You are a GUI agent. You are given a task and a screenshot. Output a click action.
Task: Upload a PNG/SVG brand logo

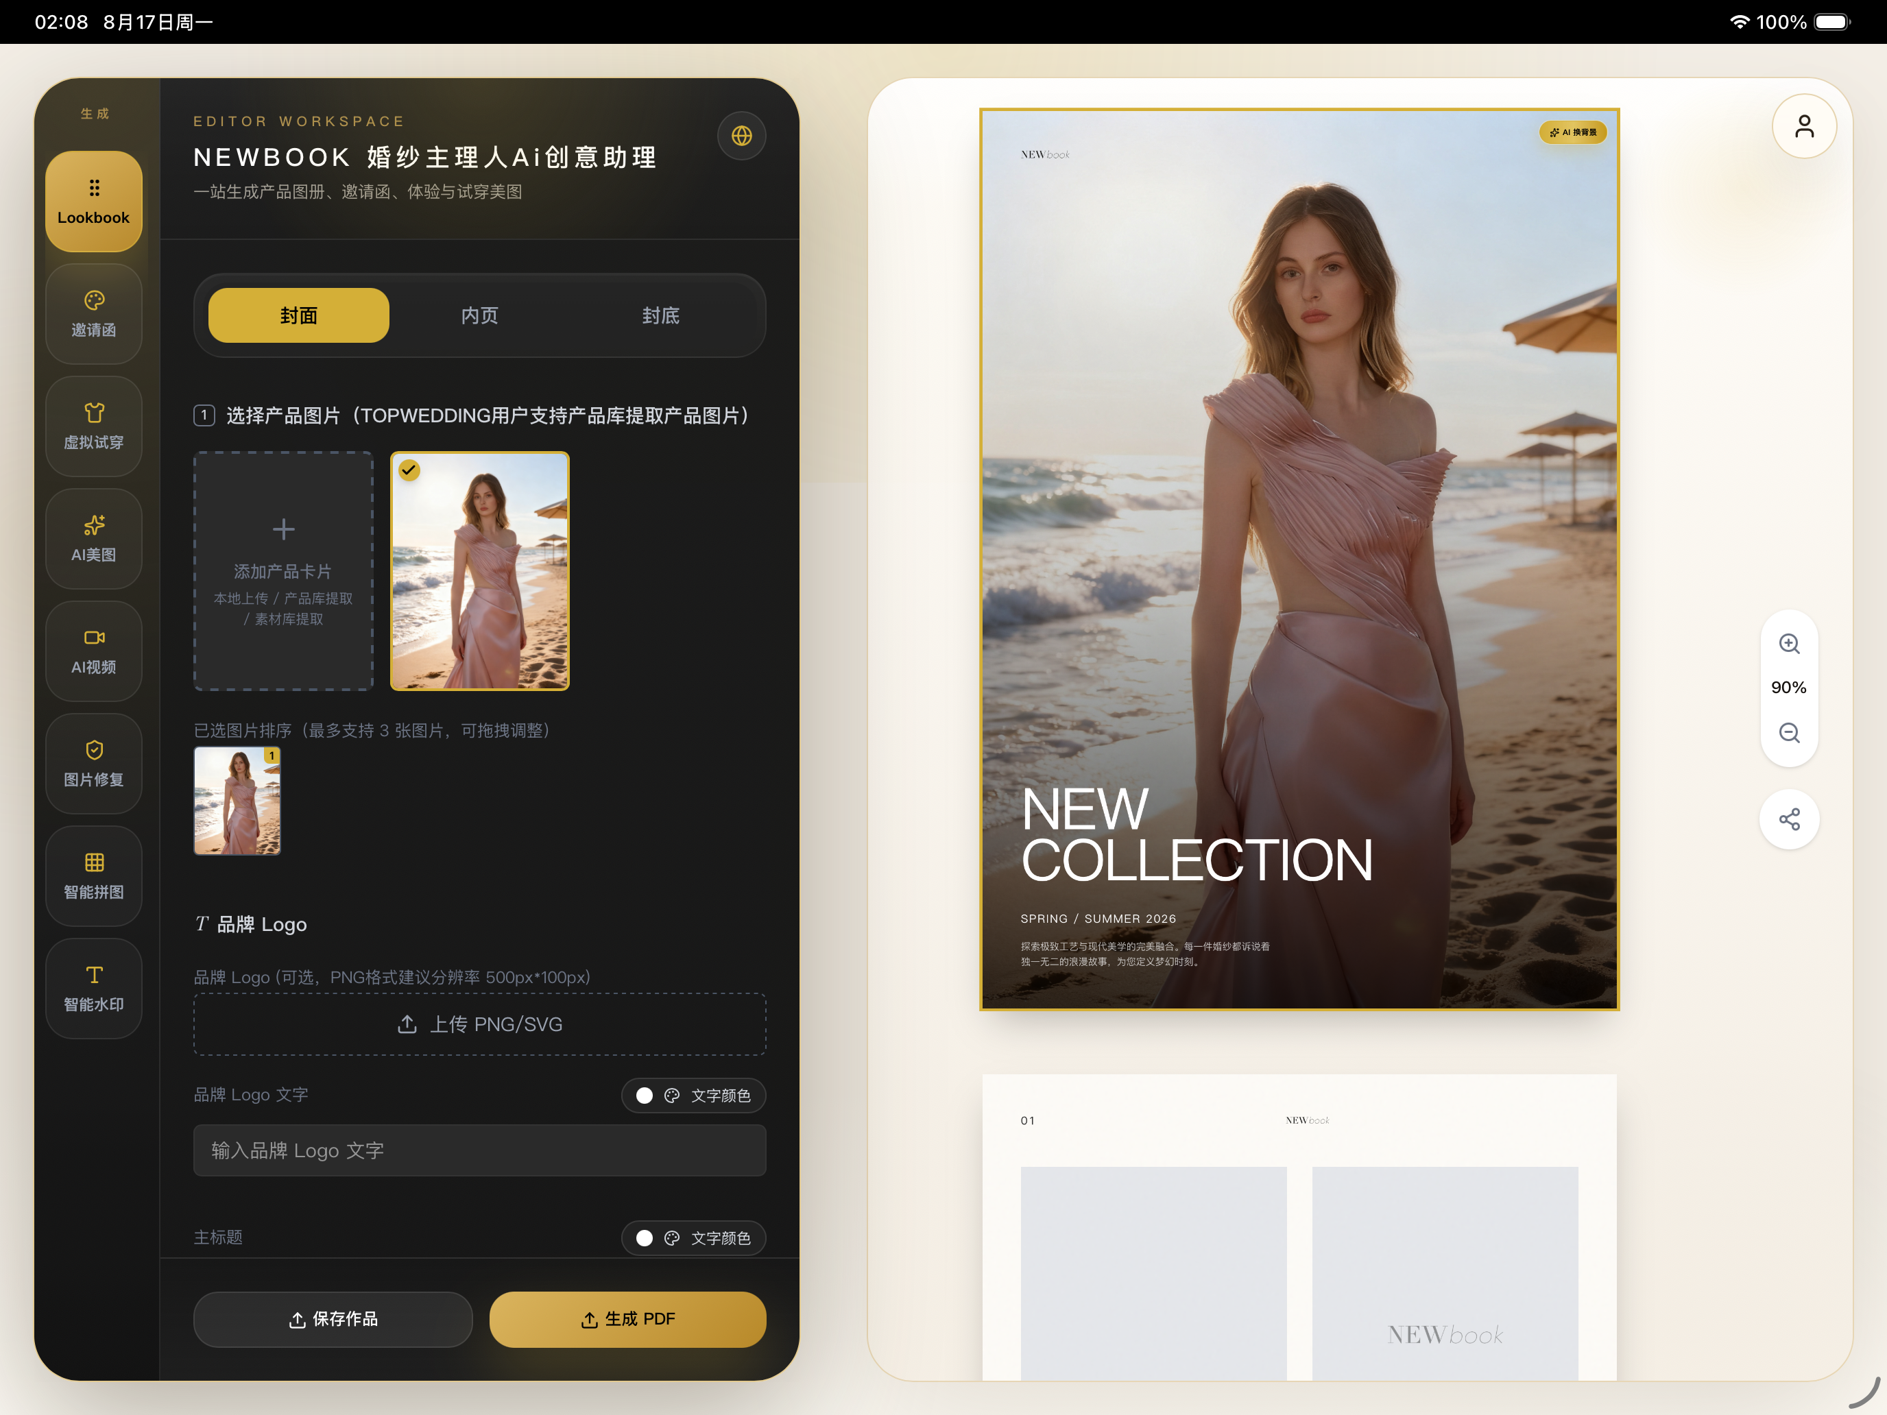[479, 1024]
